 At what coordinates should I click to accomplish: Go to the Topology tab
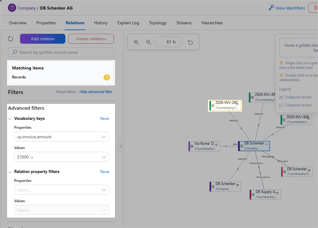click(x=158, y=23)
